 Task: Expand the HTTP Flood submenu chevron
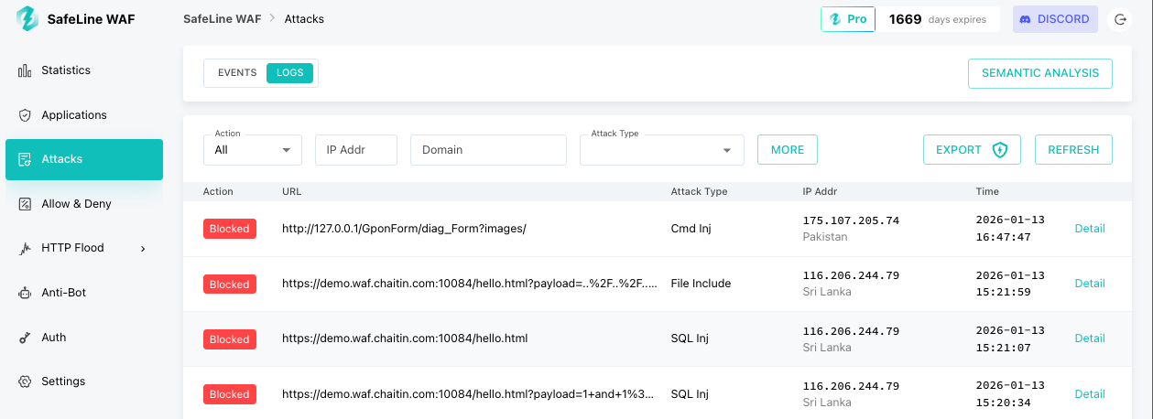[x=143, y=249]
